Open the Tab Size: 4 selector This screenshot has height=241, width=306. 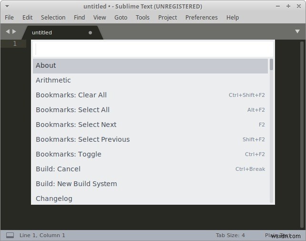pos(230,235)
